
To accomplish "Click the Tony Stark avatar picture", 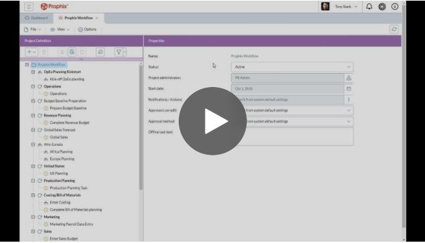I will pos(325,7).
